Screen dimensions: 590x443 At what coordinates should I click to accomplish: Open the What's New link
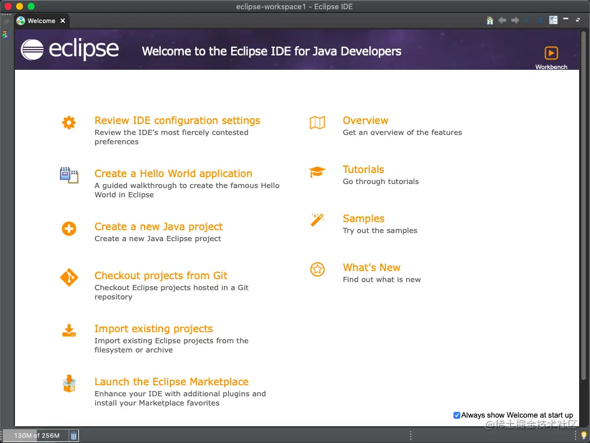pos(372,268)
